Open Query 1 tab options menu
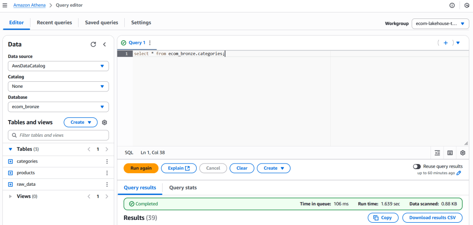Screen dimensions: 473x225 tap(150, 43)
